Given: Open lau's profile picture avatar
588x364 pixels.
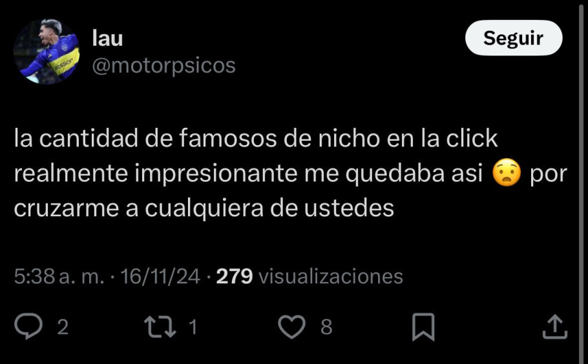Looking at the screenshot, I should 47,51.
